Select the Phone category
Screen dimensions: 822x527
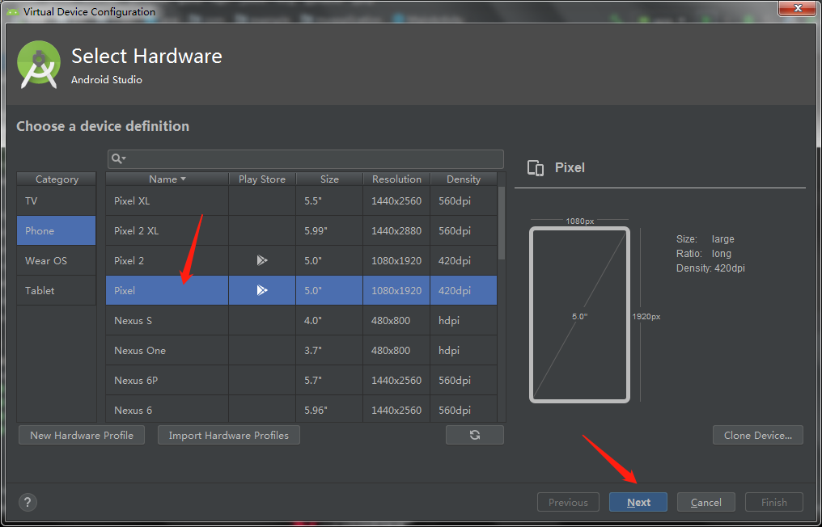point(56,230)
